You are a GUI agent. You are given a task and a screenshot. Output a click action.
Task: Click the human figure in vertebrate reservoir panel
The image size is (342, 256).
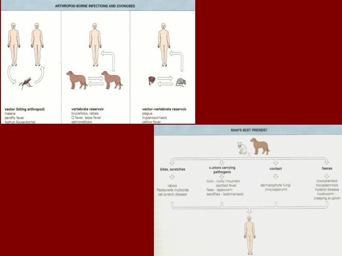[x=95, y=45]
